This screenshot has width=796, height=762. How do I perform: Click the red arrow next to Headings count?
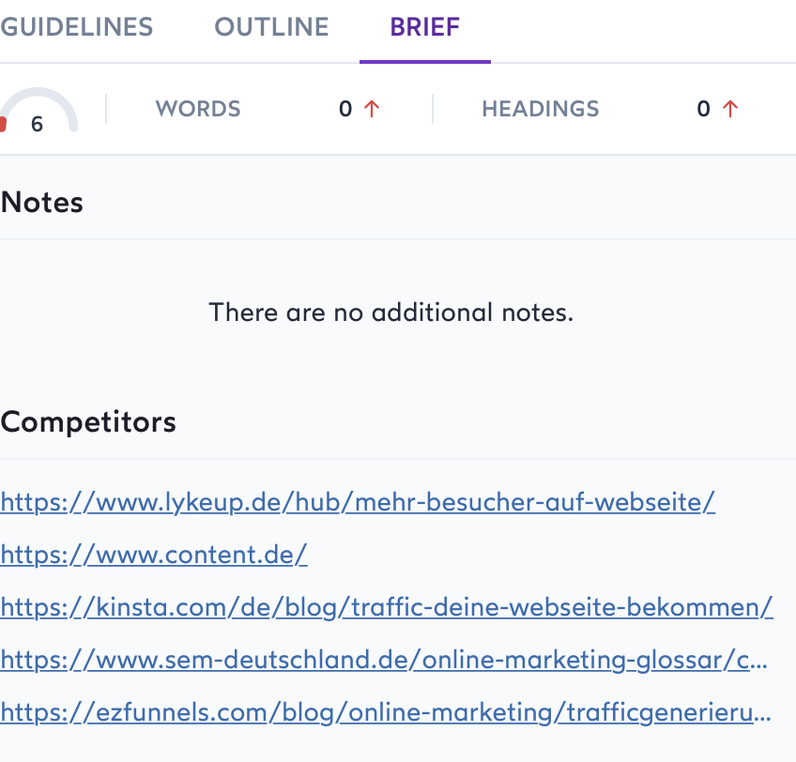coord(730,109)
